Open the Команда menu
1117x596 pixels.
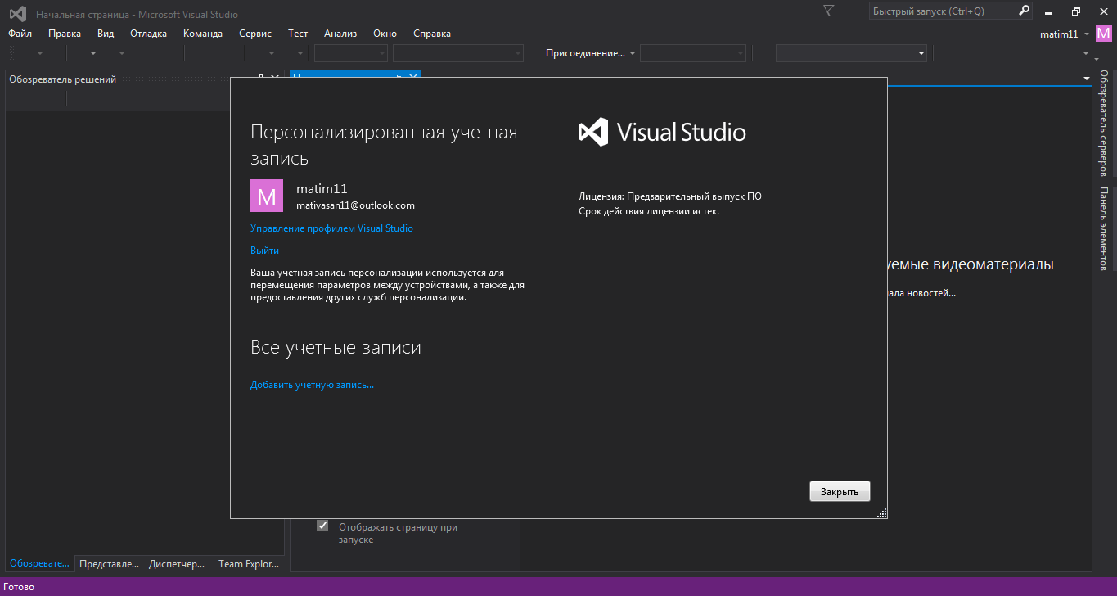pyautogui.click(x=203, y=34)
